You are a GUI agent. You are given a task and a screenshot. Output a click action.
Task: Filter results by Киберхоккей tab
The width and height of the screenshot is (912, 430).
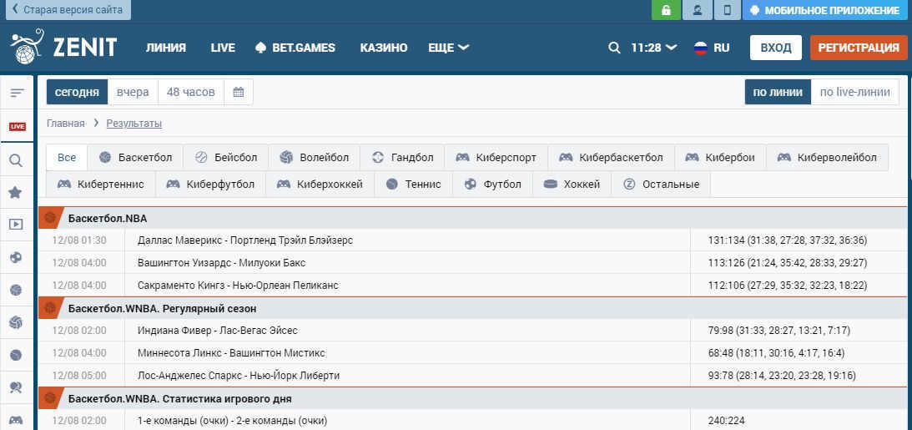(x=320, y=185)
